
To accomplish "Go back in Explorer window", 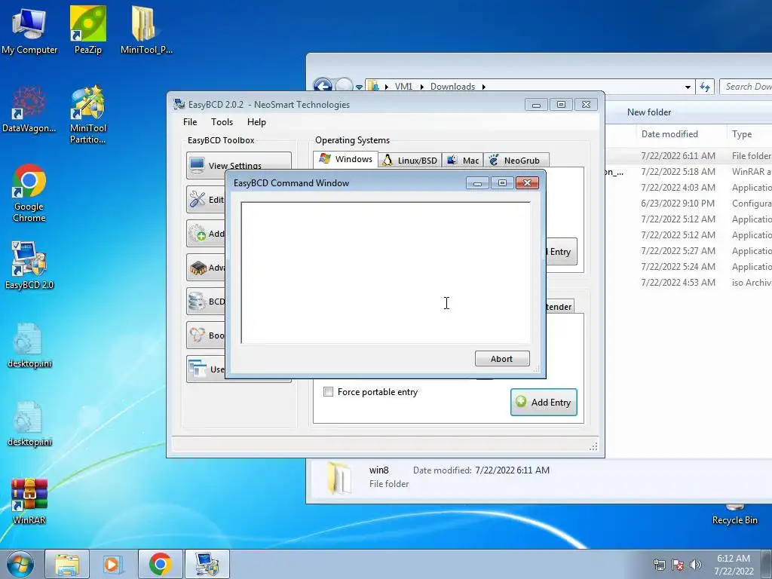I will tap(323, 86).
